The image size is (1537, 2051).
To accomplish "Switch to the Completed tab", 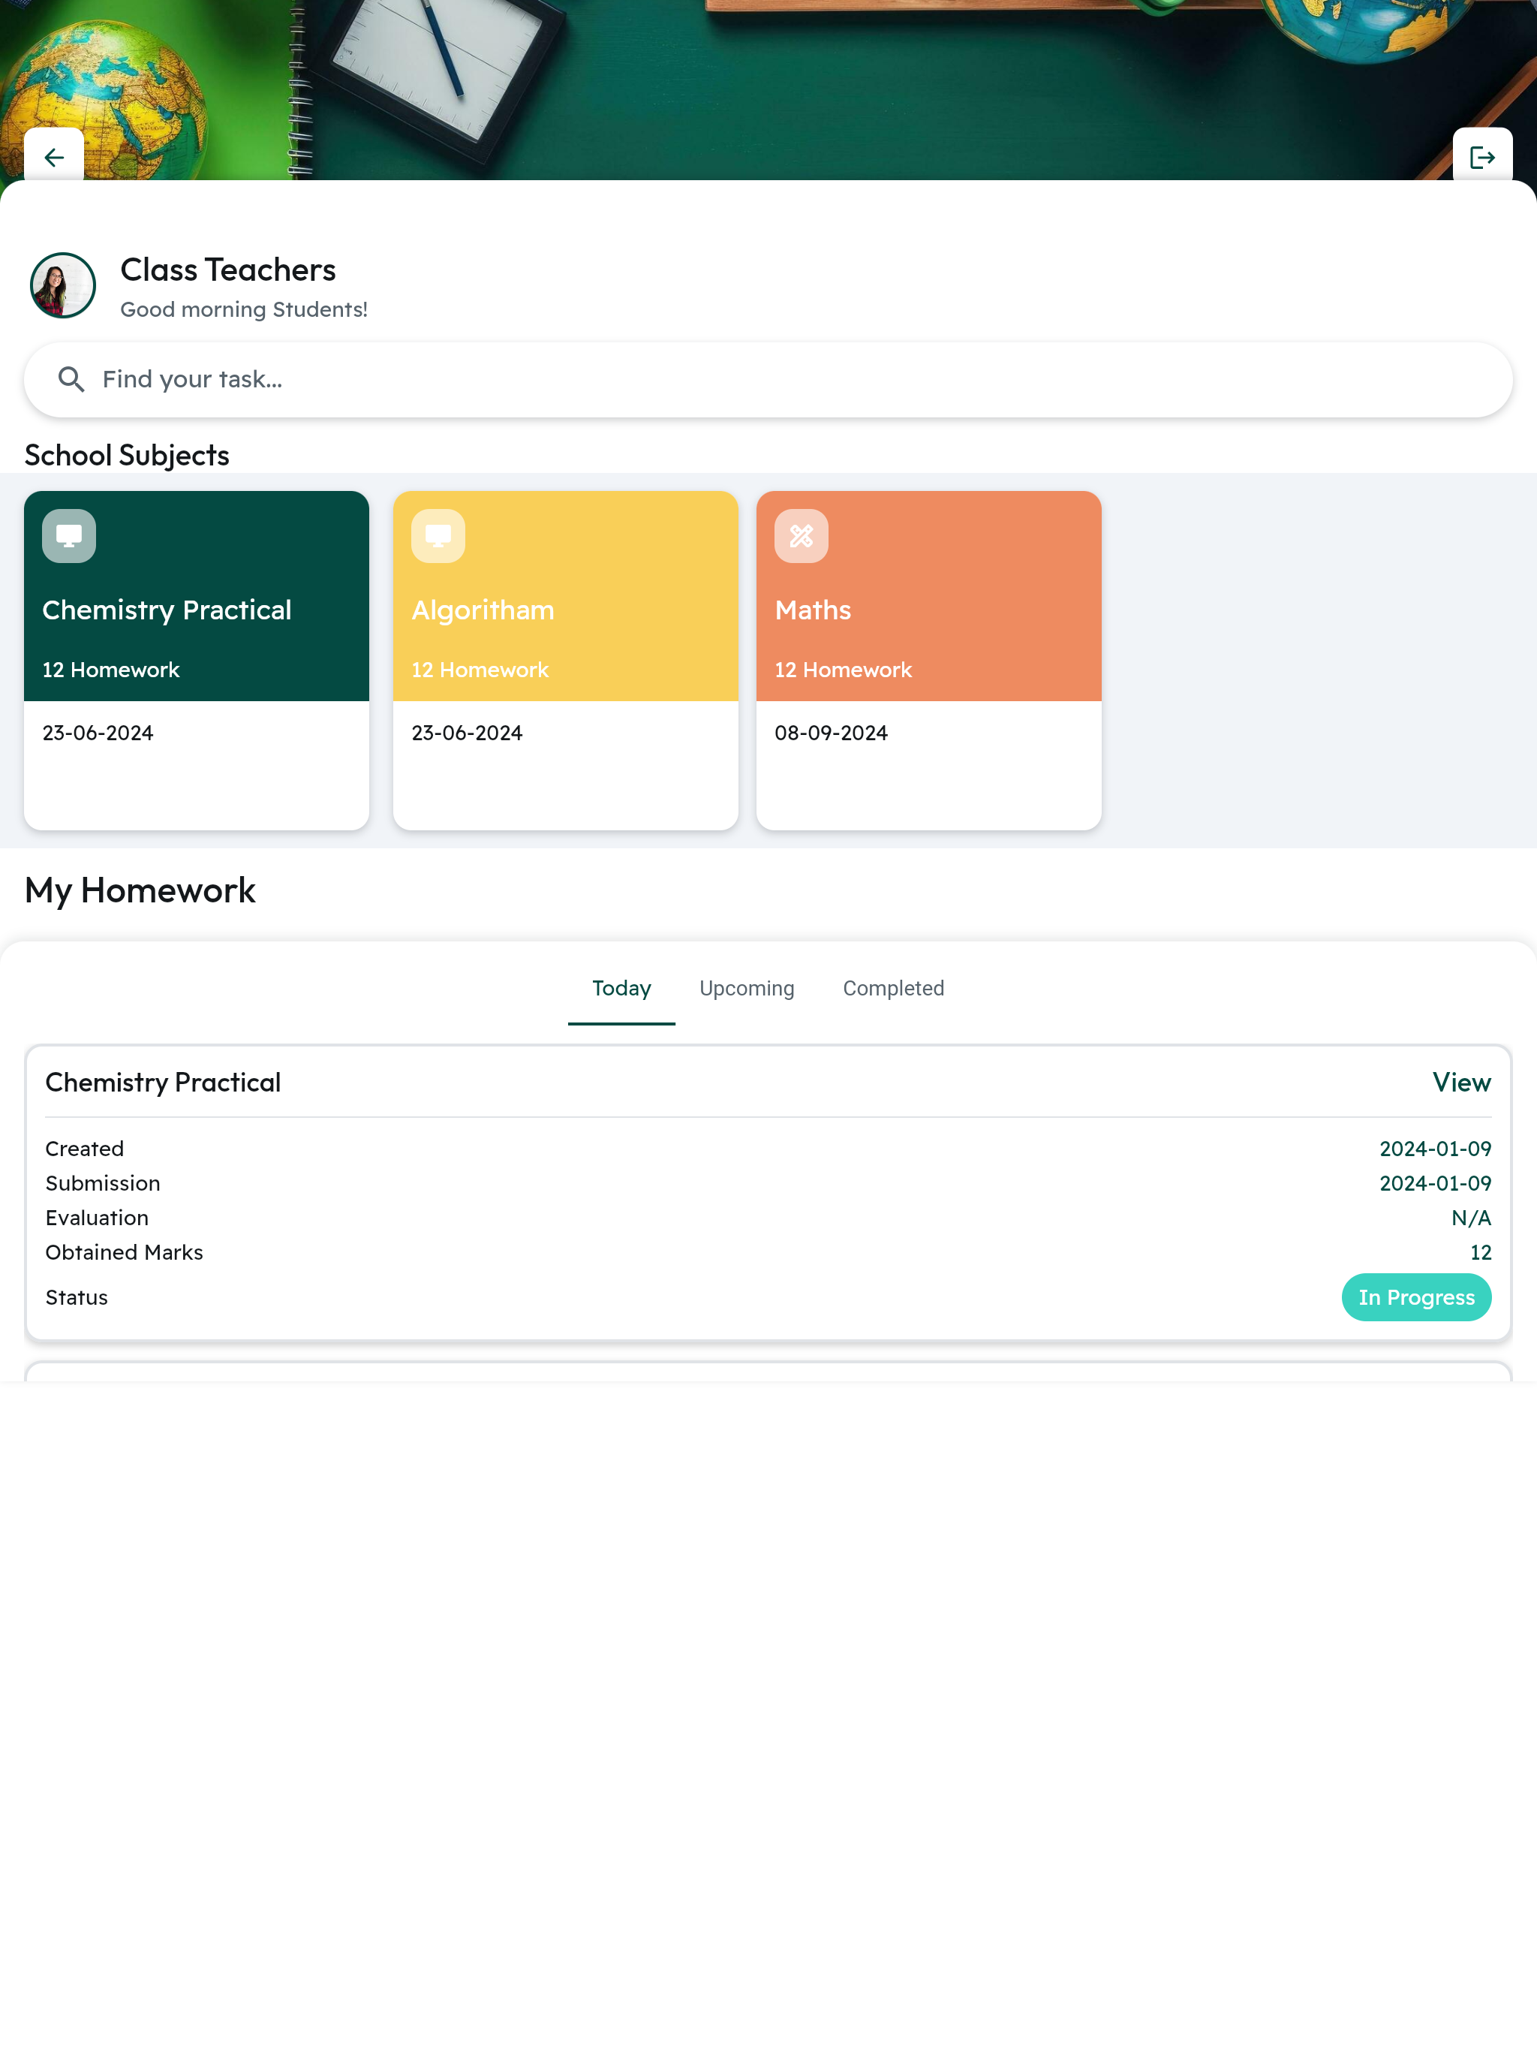I will point(893,989).
